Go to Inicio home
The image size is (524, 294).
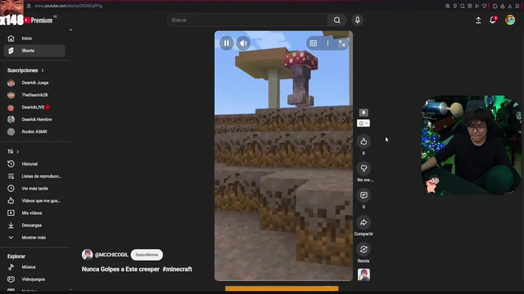click(35, 38)
